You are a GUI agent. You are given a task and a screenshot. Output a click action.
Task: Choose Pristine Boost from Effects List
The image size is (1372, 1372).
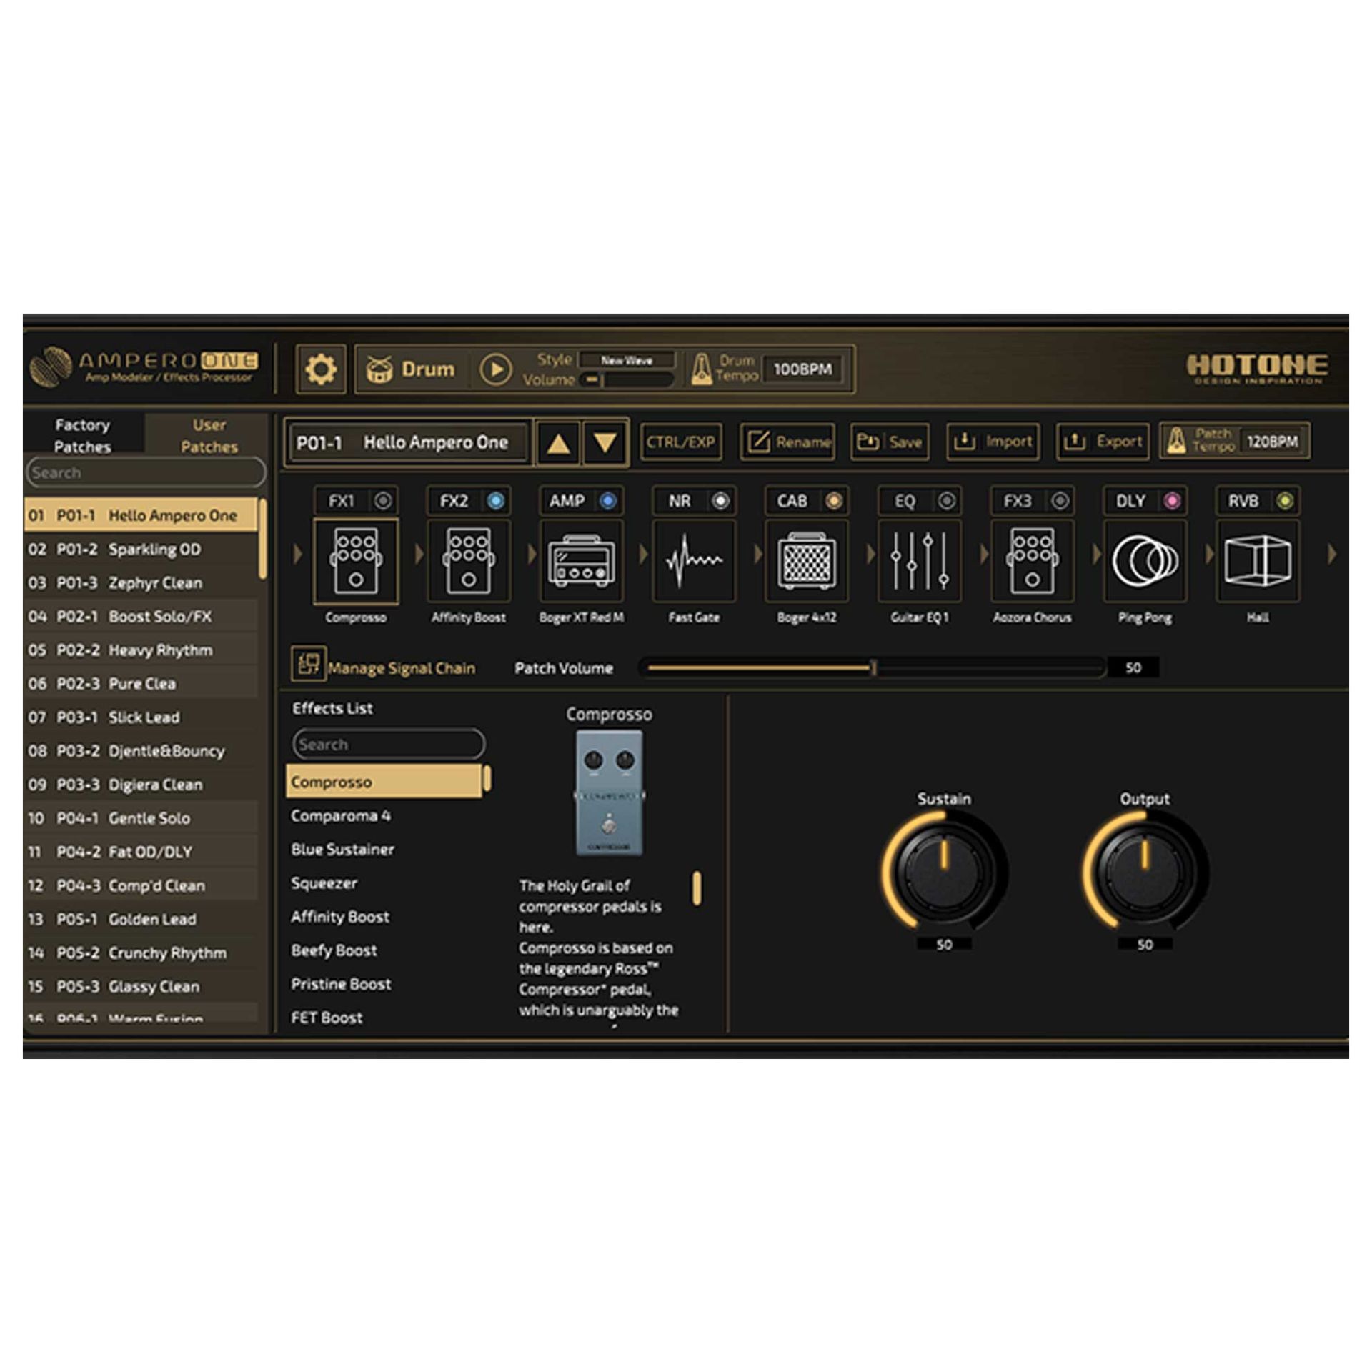[384, 984]
